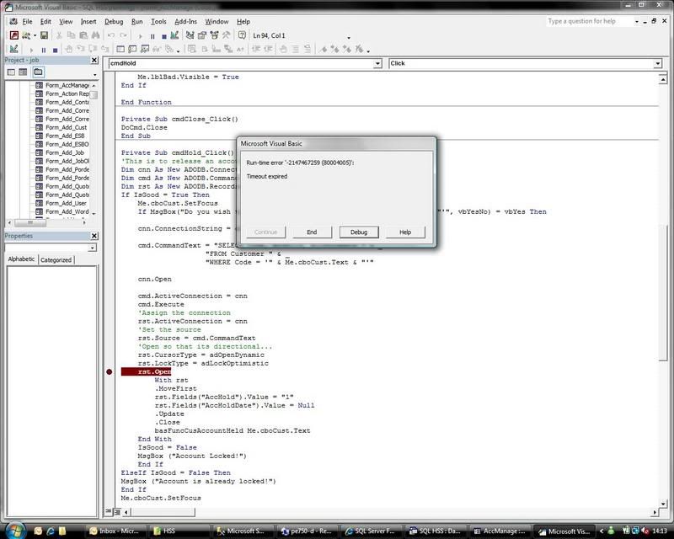Screen dimensions: 674x539
Task: Close the Properties pane
Action: 94,236
